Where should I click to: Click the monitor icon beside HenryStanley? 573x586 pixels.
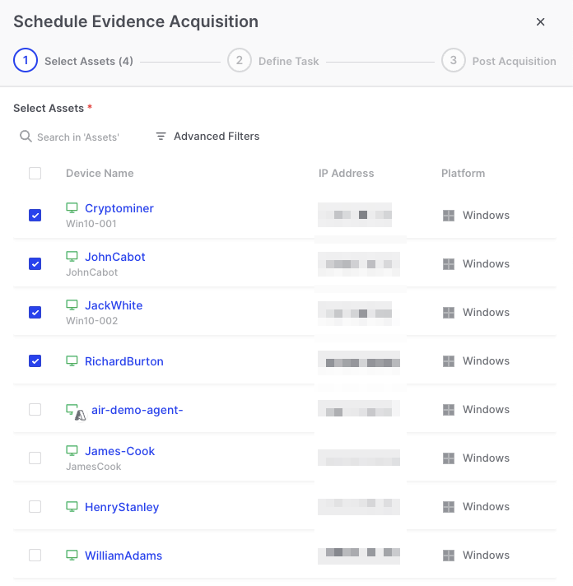click(72, 507)
